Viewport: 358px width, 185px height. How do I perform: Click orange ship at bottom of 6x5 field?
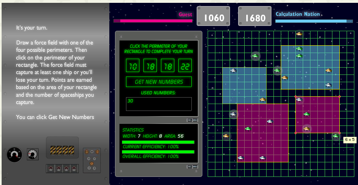pyautogui.click(x=307, y=129)
